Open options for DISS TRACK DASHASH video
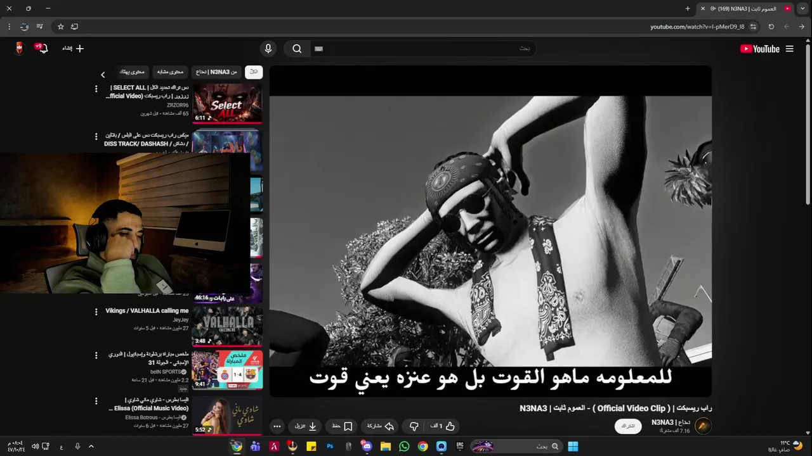This screenshot has height=456, width=812. [x=96, y=137]
